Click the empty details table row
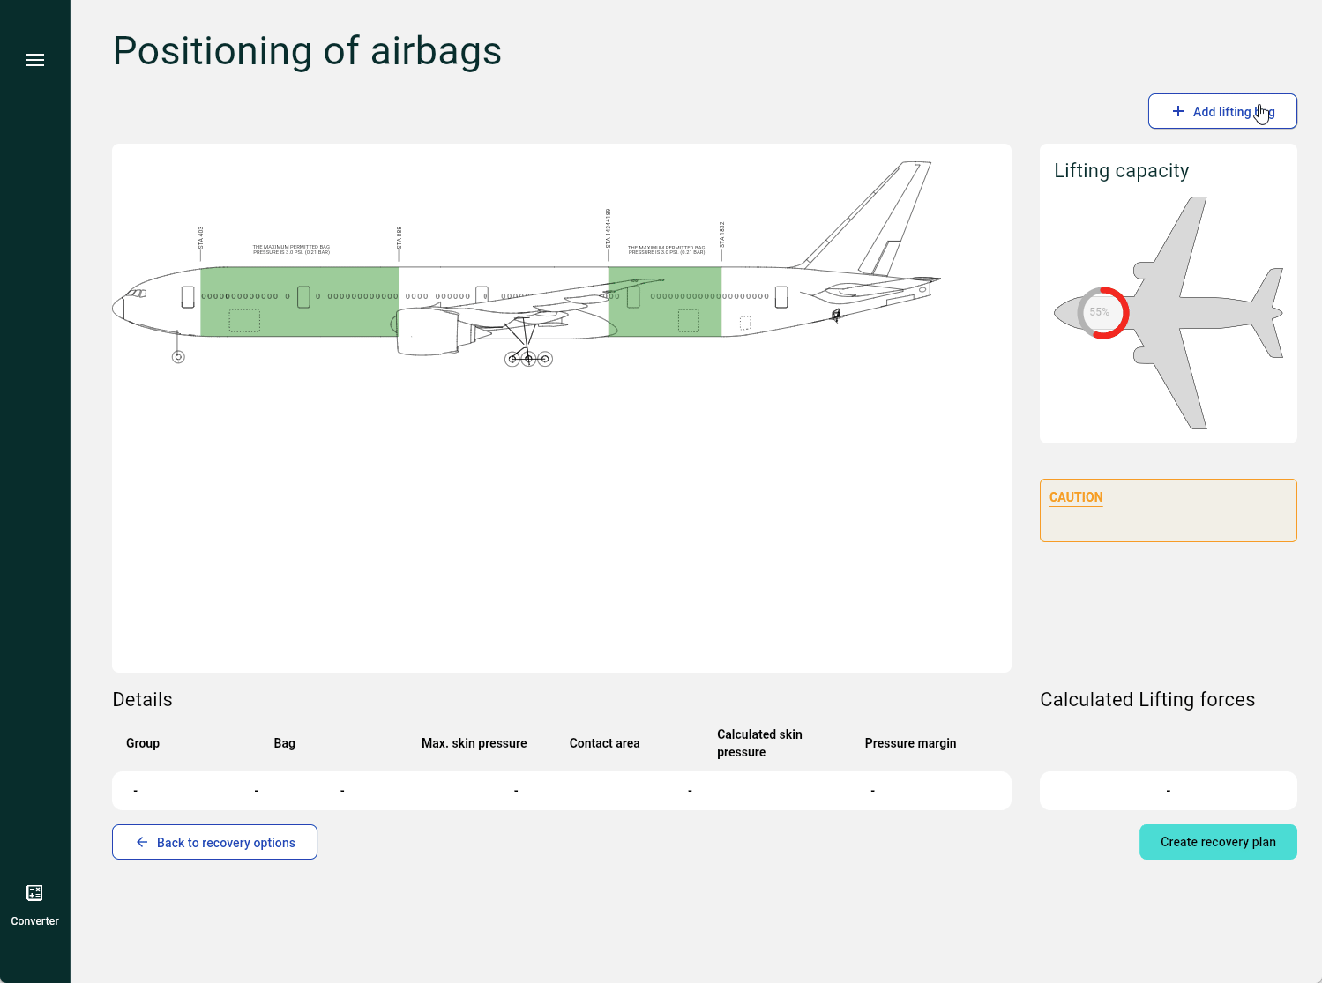Viewport: 1322px width, 983px height. click(562, 791)
